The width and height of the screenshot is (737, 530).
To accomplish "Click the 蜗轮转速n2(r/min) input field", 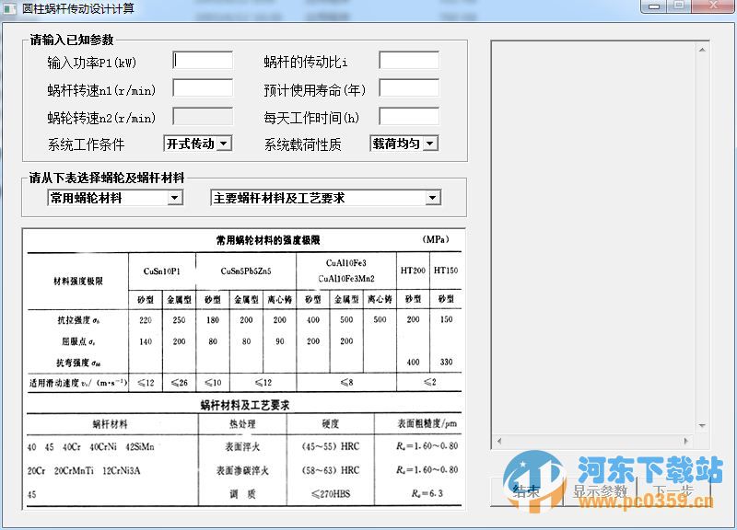I will pos(203,117).
